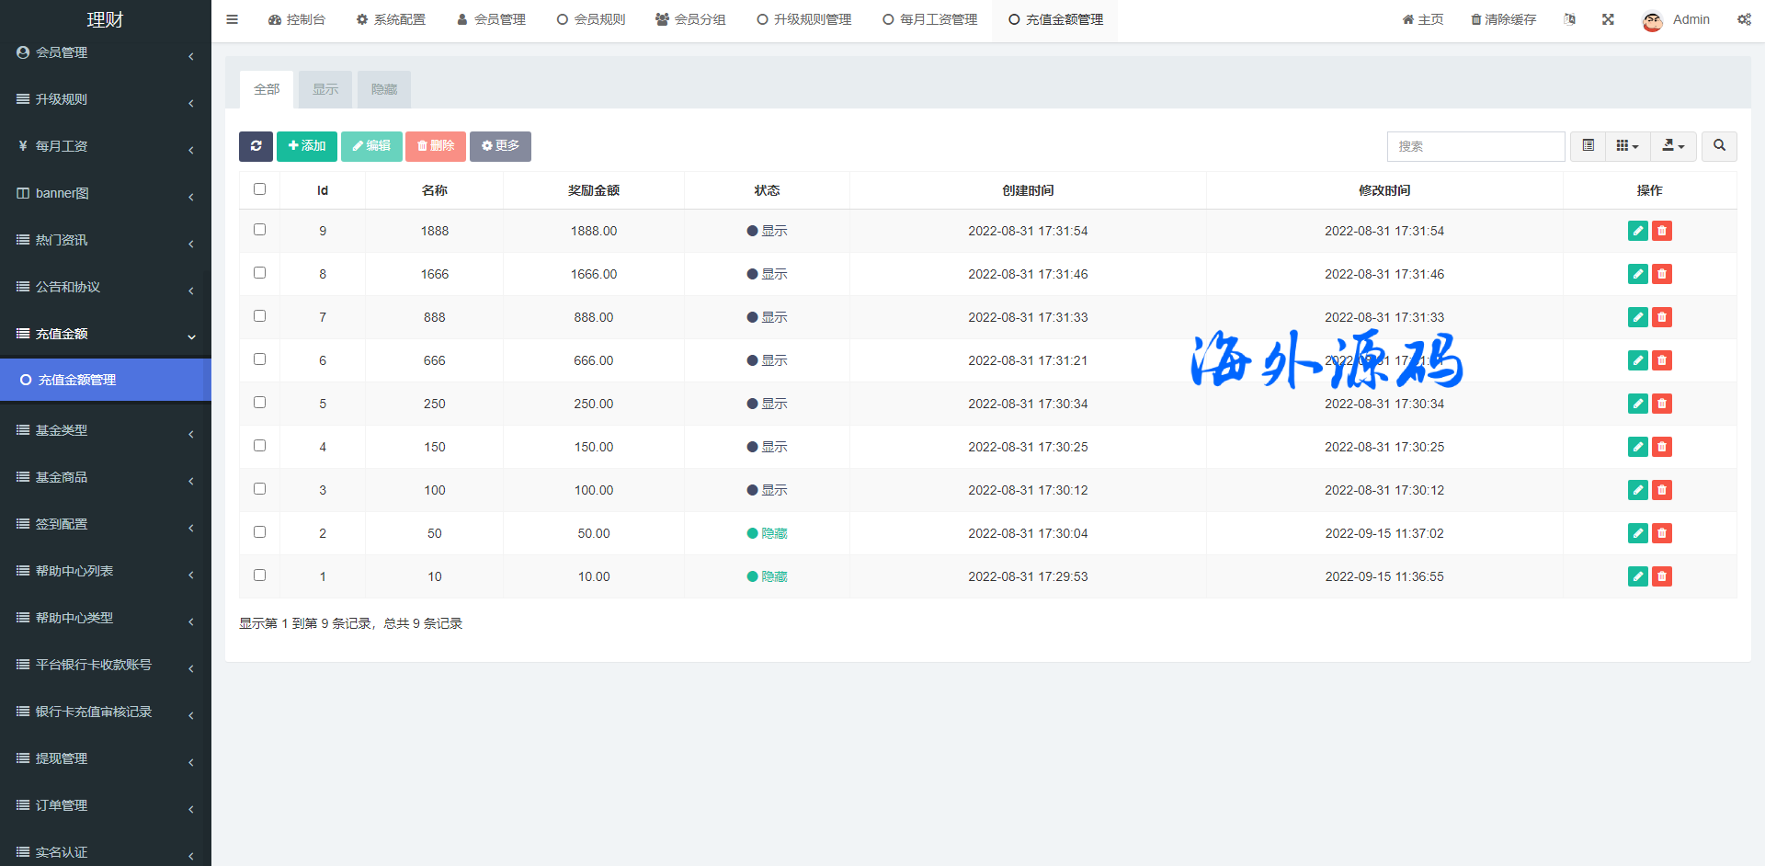The image size is (1765, 866).
Task: Toggle the sidebar hamburger menu icon
Action: [232, 19]
